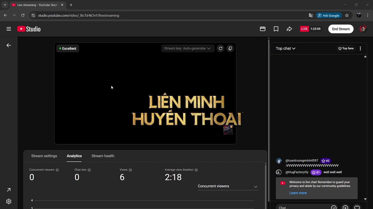Open the account avatar menu
This screenshot has width=373, height=209.
tap(363, 29)
